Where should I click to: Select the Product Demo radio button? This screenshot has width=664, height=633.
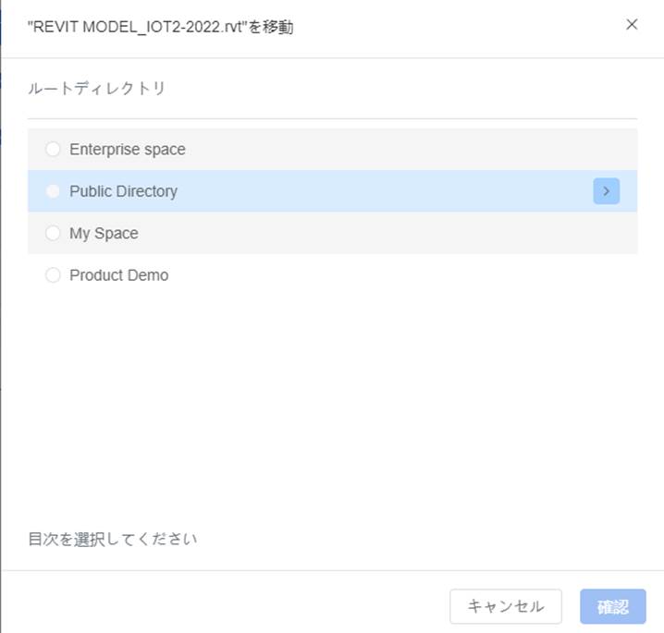pyautogui.click(x=53, y=275)
